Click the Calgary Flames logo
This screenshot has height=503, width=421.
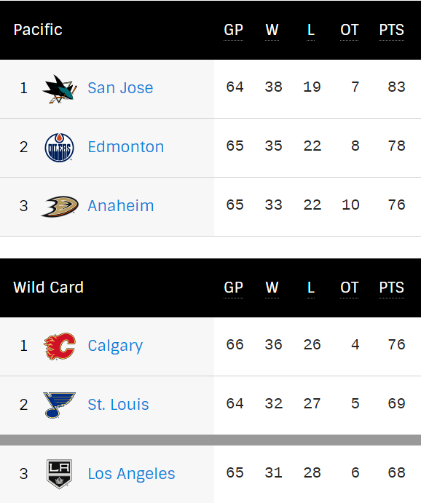coord(60,346)
